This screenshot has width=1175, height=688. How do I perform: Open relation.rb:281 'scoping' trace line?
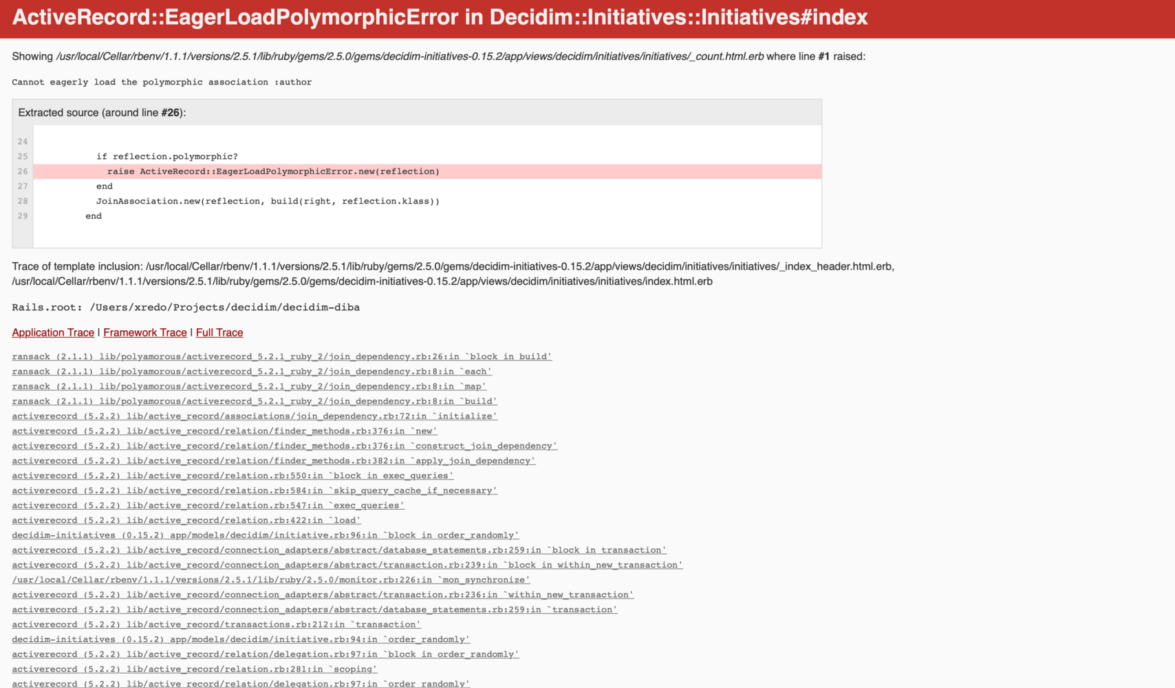(194, 669)
